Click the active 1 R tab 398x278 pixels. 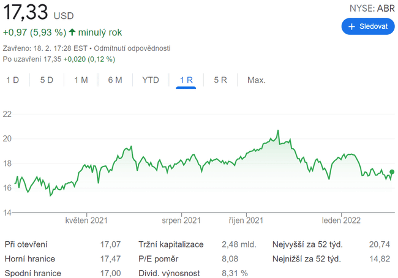pyautogui.click(x=186, y=80)
